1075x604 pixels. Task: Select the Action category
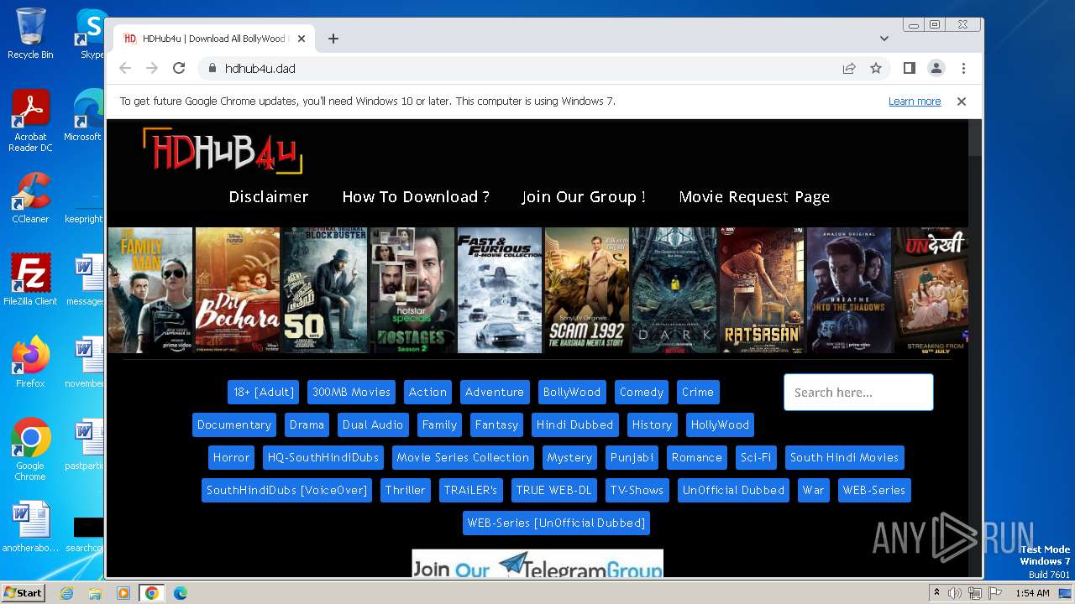pyautogui.click(x=427, y=393)
